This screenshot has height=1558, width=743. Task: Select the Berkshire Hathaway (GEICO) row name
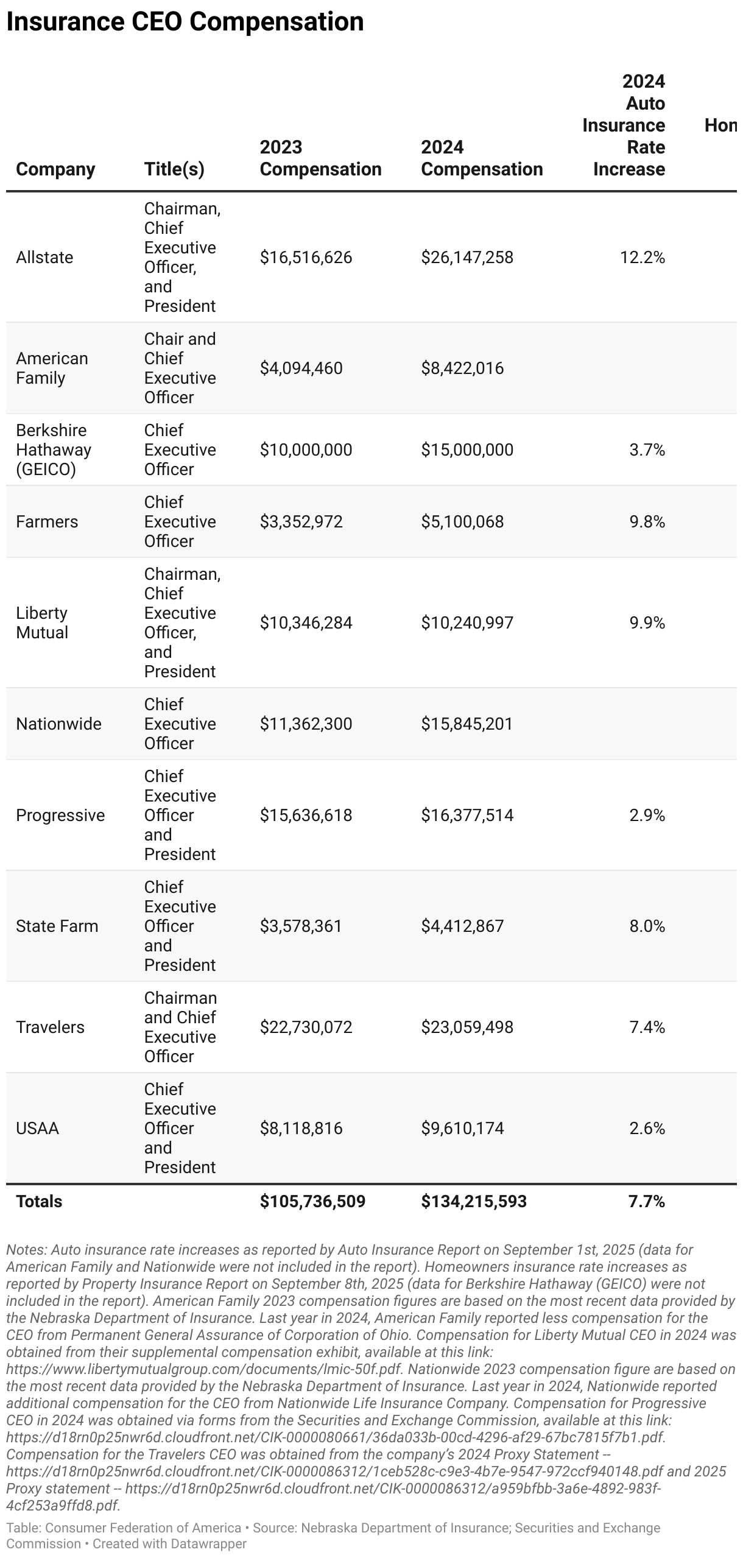pos(54,449)
